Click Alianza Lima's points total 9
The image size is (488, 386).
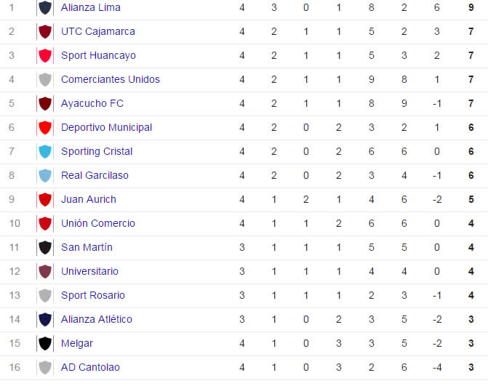471,7
